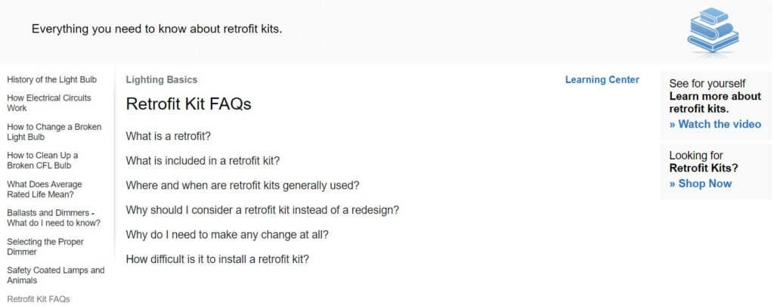The height and width of the screenshot is (306, 774).
Task: Show answer for 'Why do I need to make any change'
Action: pyautogui.click(x=227, y=234)
